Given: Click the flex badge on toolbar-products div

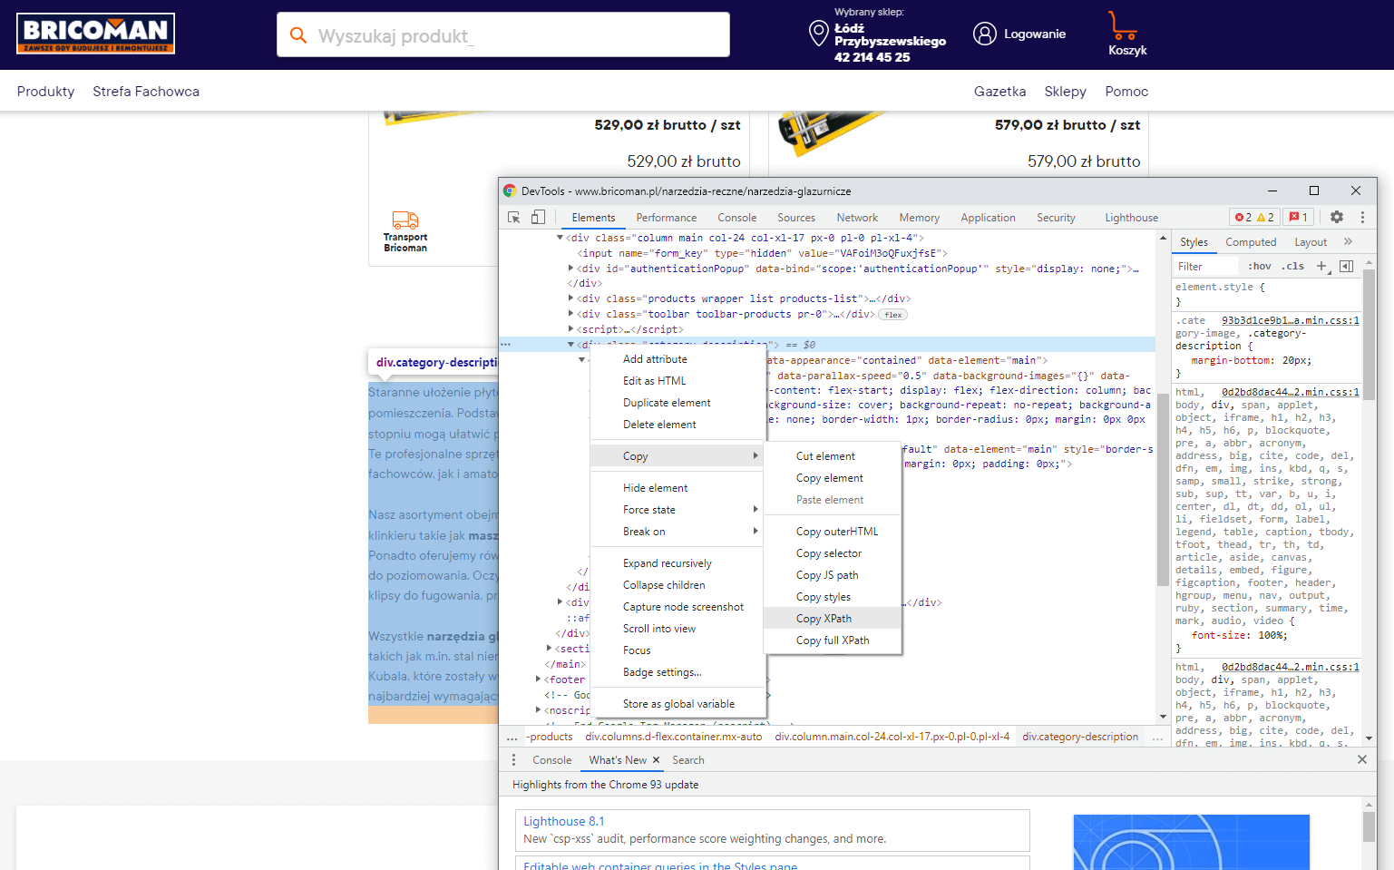Looking at the screenshot, I should click(893, 315).
